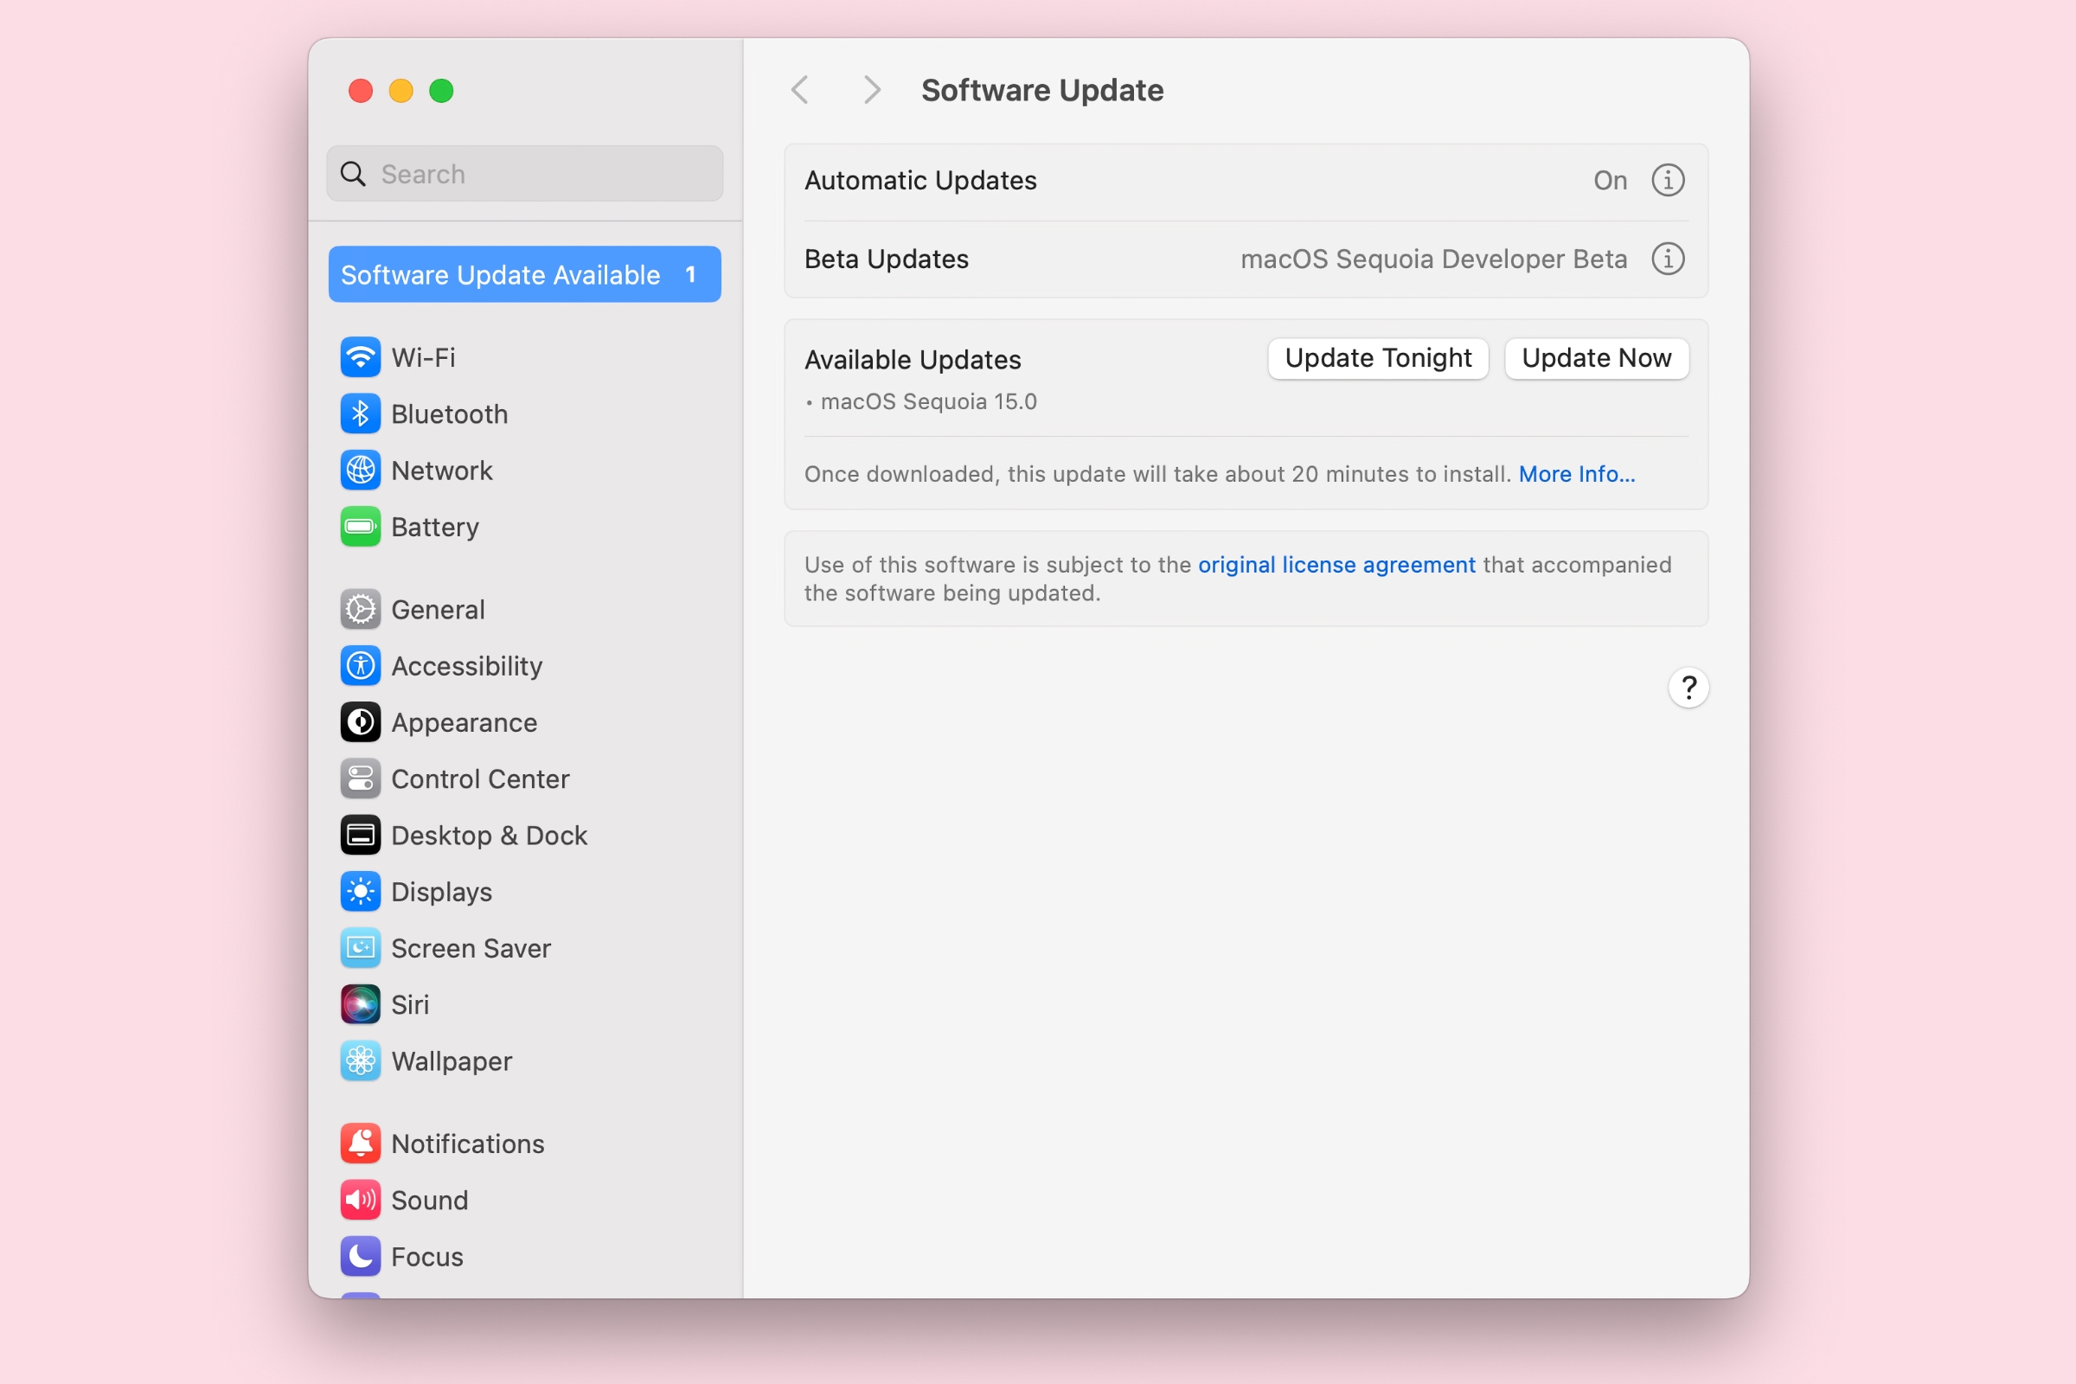Navigate back using the left chevron
This screenshot has height=1384, width=2076.
(799, 89)
